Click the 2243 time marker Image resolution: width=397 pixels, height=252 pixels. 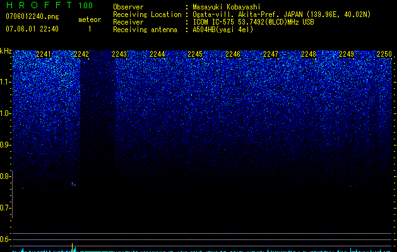pyautogui.click(x=119, y=54)
